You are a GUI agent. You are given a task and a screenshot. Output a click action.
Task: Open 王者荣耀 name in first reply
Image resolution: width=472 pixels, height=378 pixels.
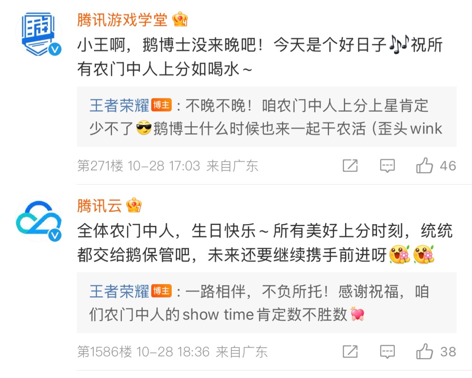[x=119, y=106]
